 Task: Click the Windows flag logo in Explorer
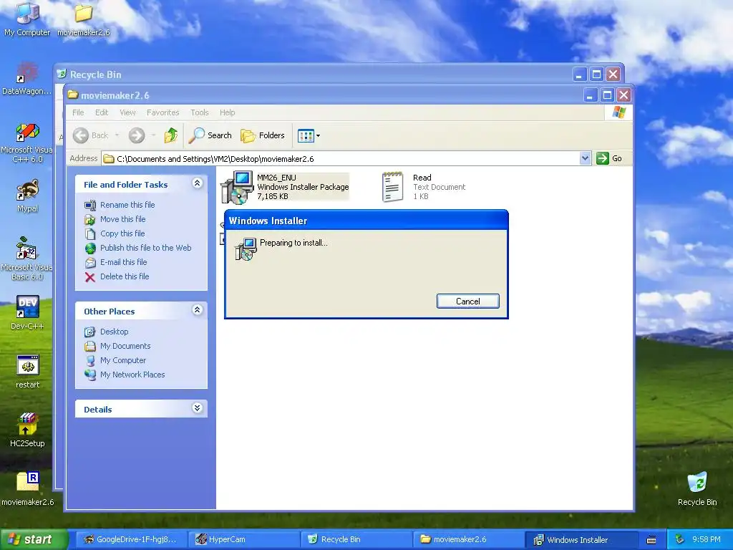(618, 112)
